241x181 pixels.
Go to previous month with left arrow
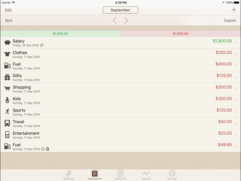pos(115,21)
